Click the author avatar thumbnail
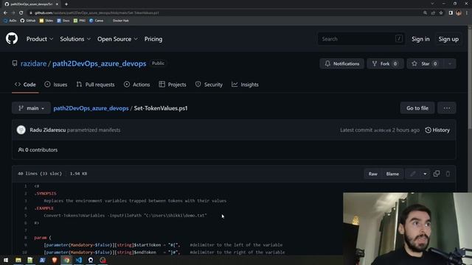 pos(21,130)
